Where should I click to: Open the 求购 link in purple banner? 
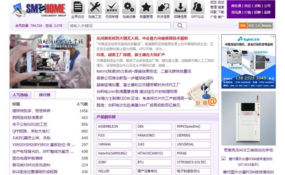click(257, 6)
